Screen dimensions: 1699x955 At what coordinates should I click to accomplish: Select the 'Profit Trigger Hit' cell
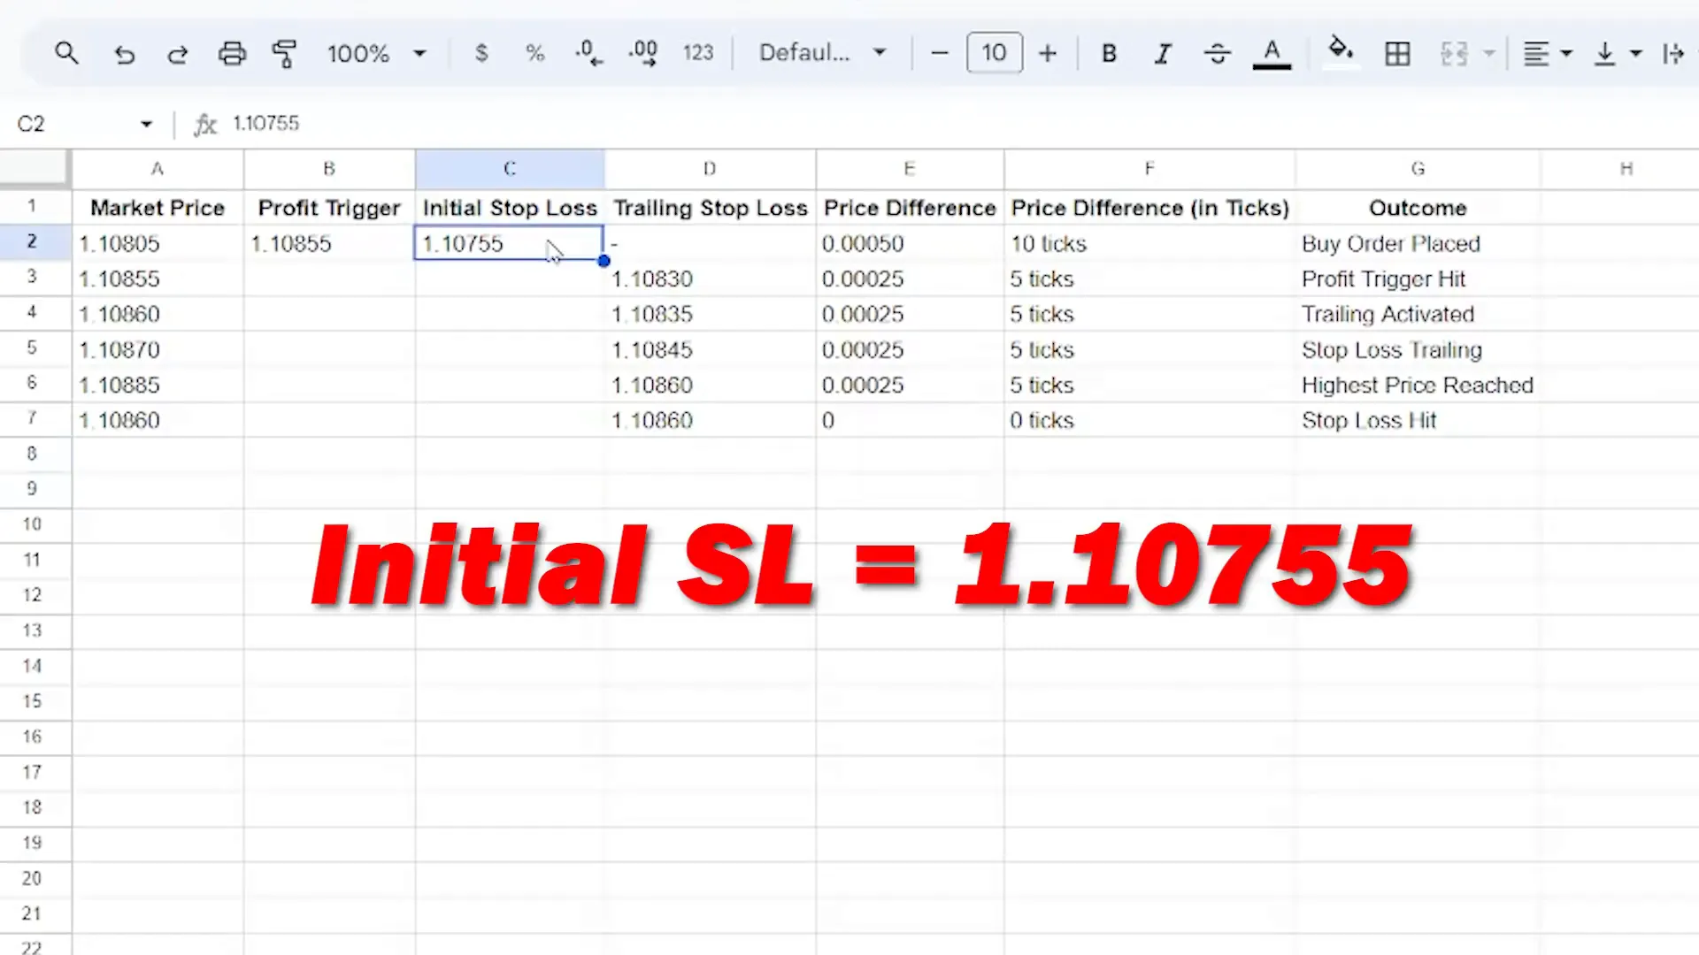tap(1418, 279)
